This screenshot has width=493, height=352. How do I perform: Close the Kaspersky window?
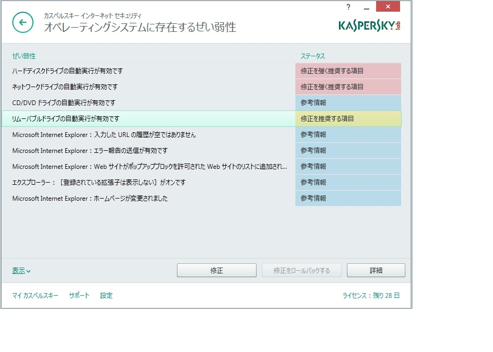tap(388, 6)
